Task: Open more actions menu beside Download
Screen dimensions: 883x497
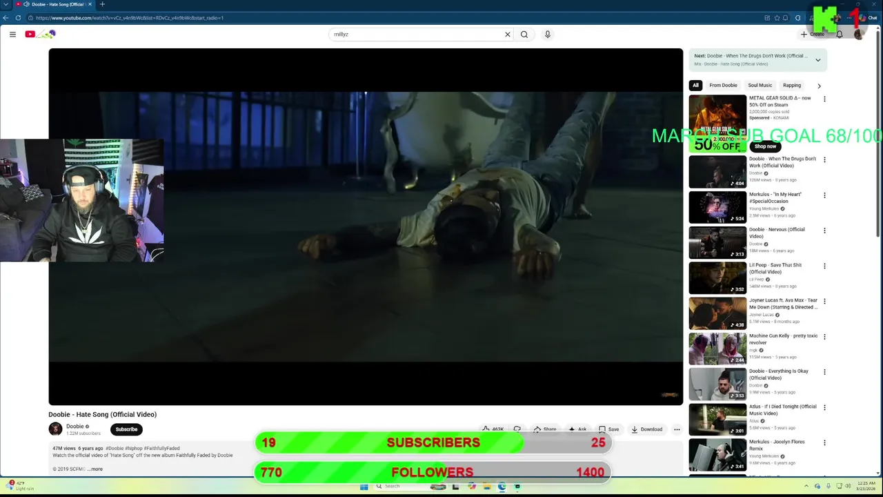Action: (677, 429)
